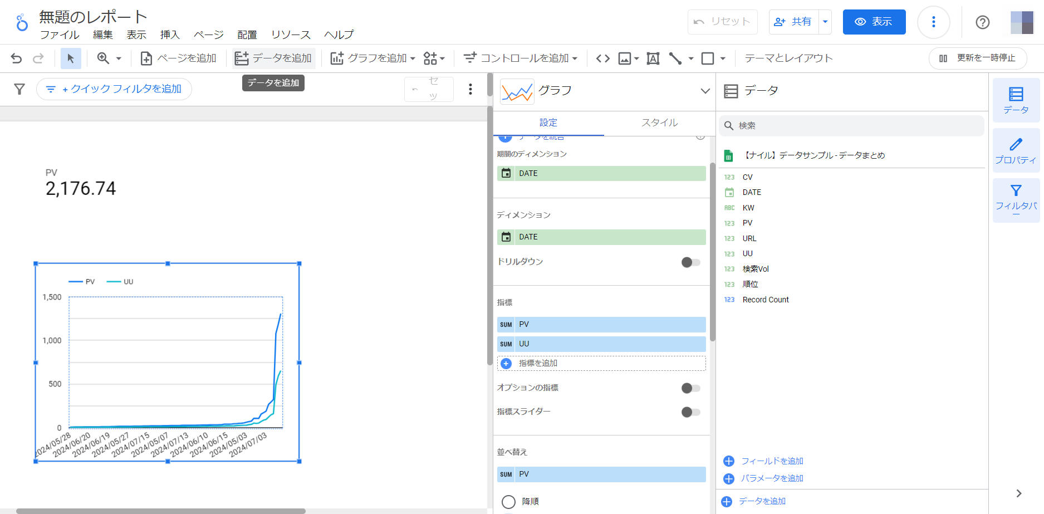
Task: Switch to the 設定 tab
Action: [548, 123]
